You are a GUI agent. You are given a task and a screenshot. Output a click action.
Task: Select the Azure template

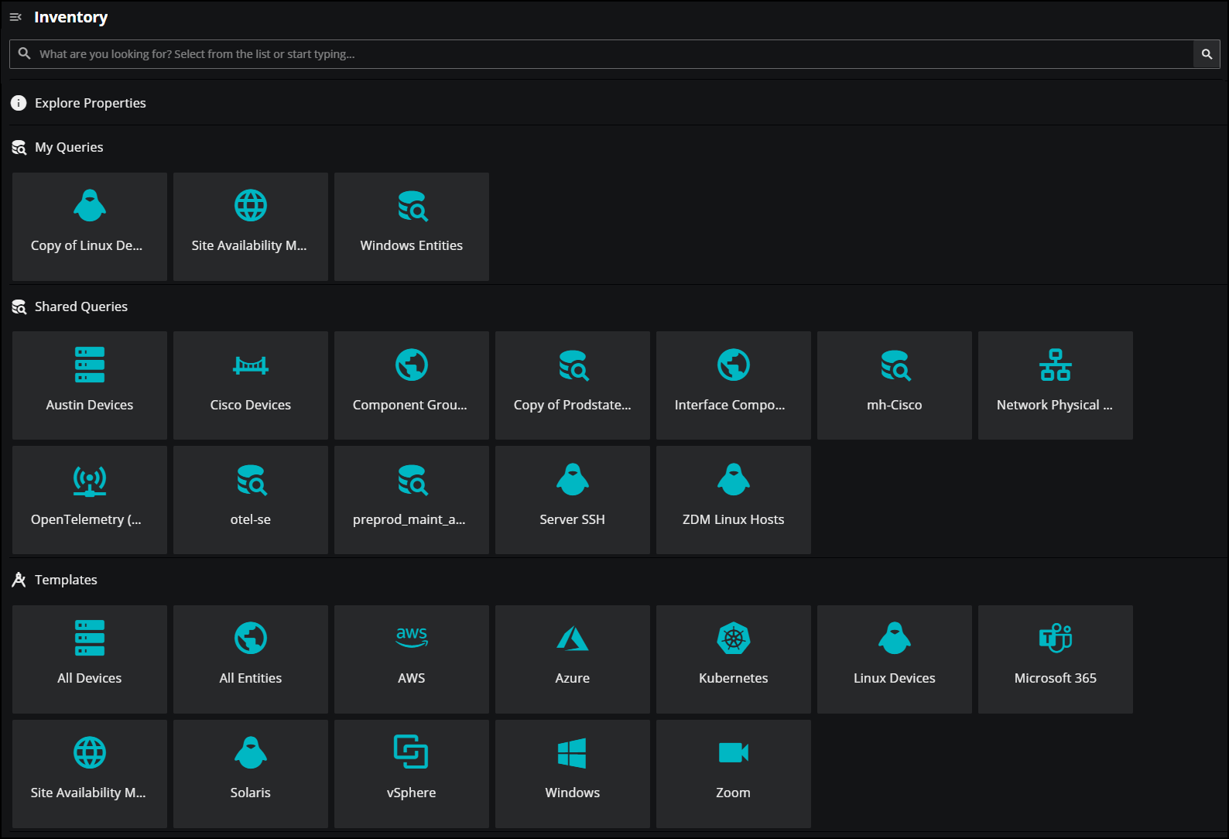point(573,659)
